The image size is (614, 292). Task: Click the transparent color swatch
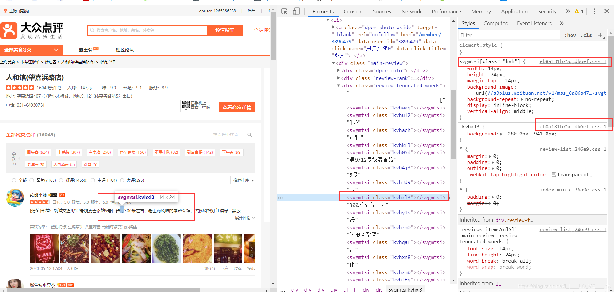pos(554,175)
